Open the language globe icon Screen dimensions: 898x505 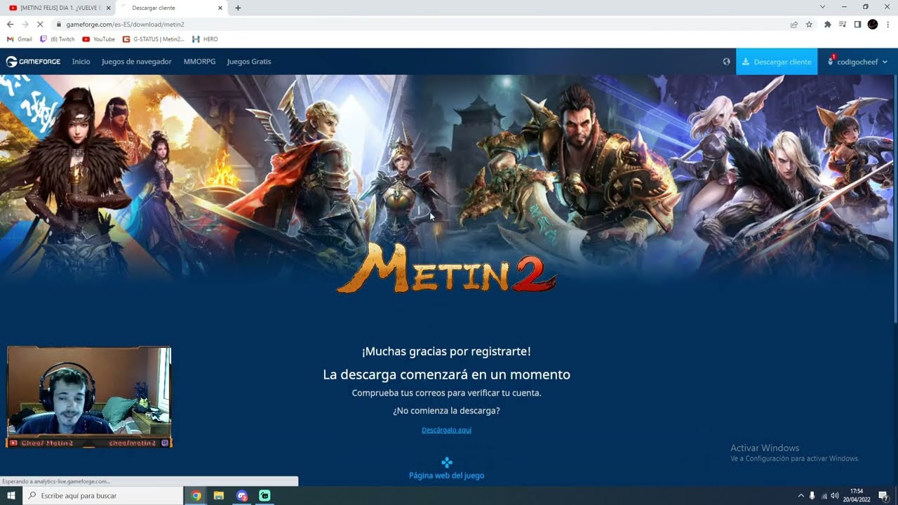pos(726,62)
